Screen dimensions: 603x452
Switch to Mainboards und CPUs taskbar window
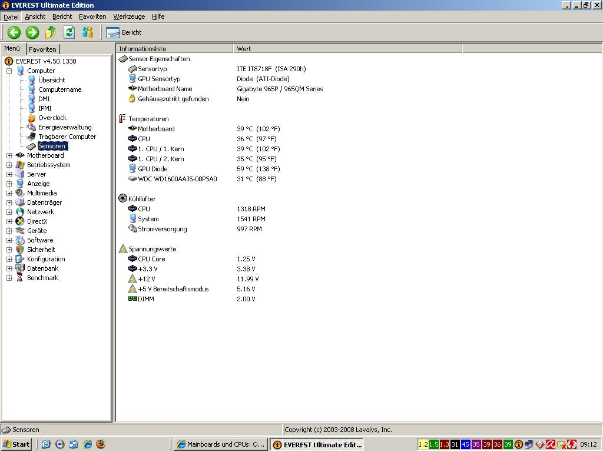coord(220,444)
